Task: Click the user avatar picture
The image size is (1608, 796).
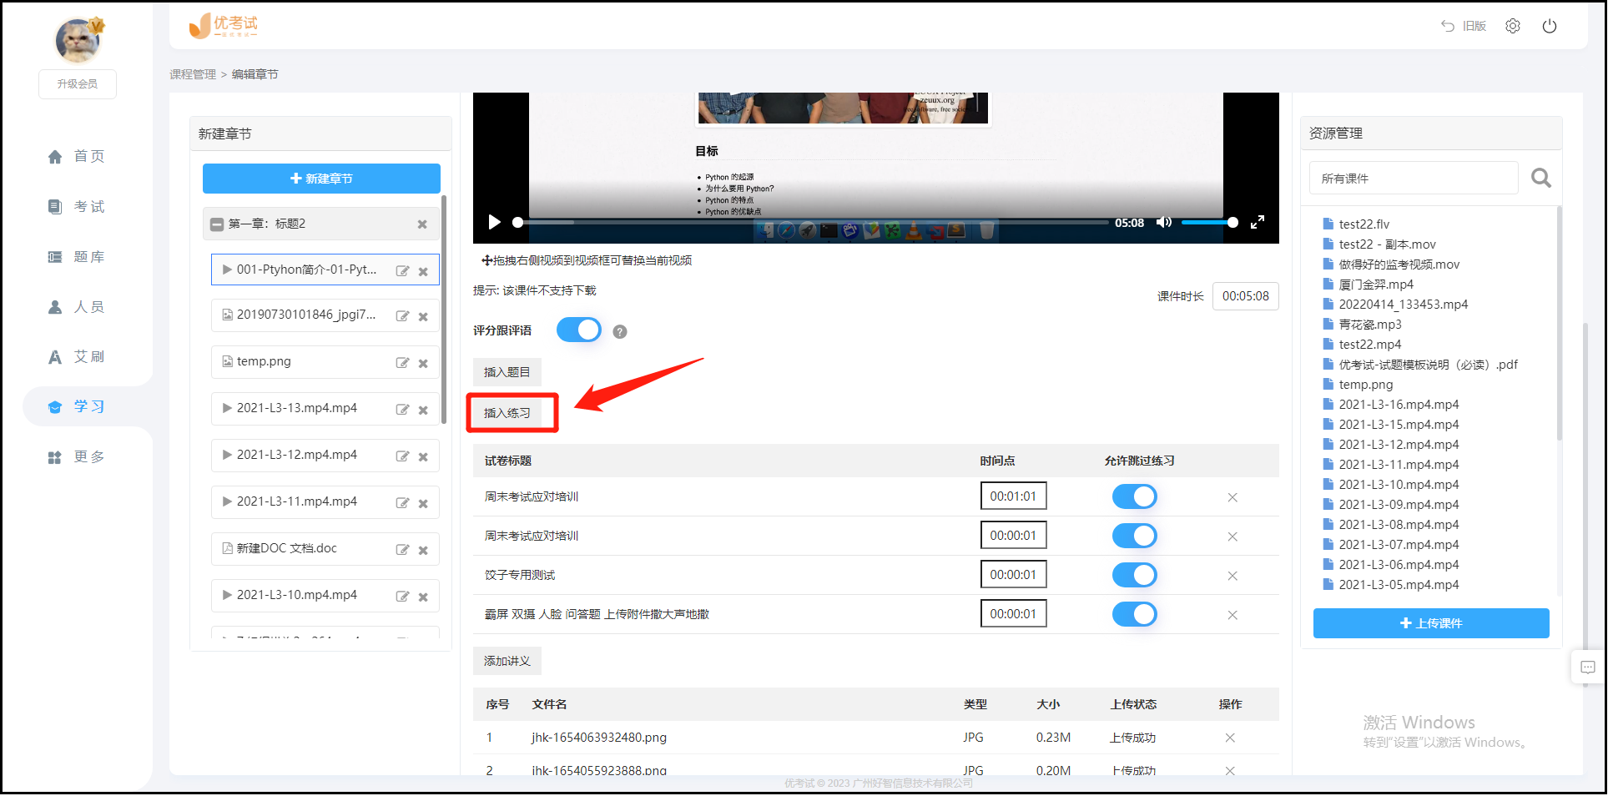Action: pyautogui.click(x=78, y=39)
